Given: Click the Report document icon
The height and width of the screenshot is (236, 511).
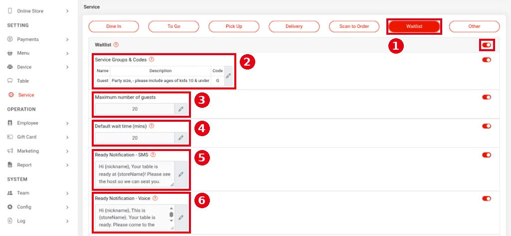Looking at the screenshot, I should point(10,165).
